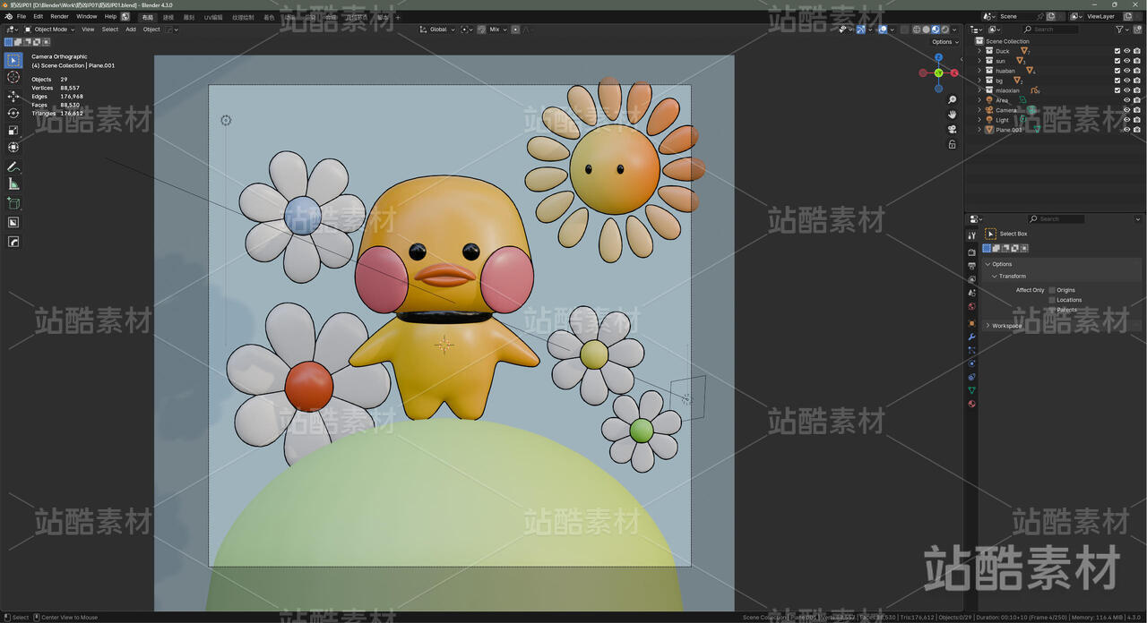Image resolution: width=1147 pixels, height=623 pixels.
Task: Switch to wireframe viewport shading
Action: pos(917,30)
